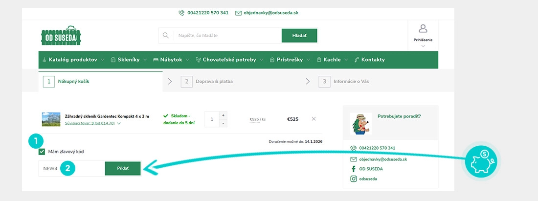
Task: Expand Súvisiaci tovar chevron
Action: pos(119,123)
